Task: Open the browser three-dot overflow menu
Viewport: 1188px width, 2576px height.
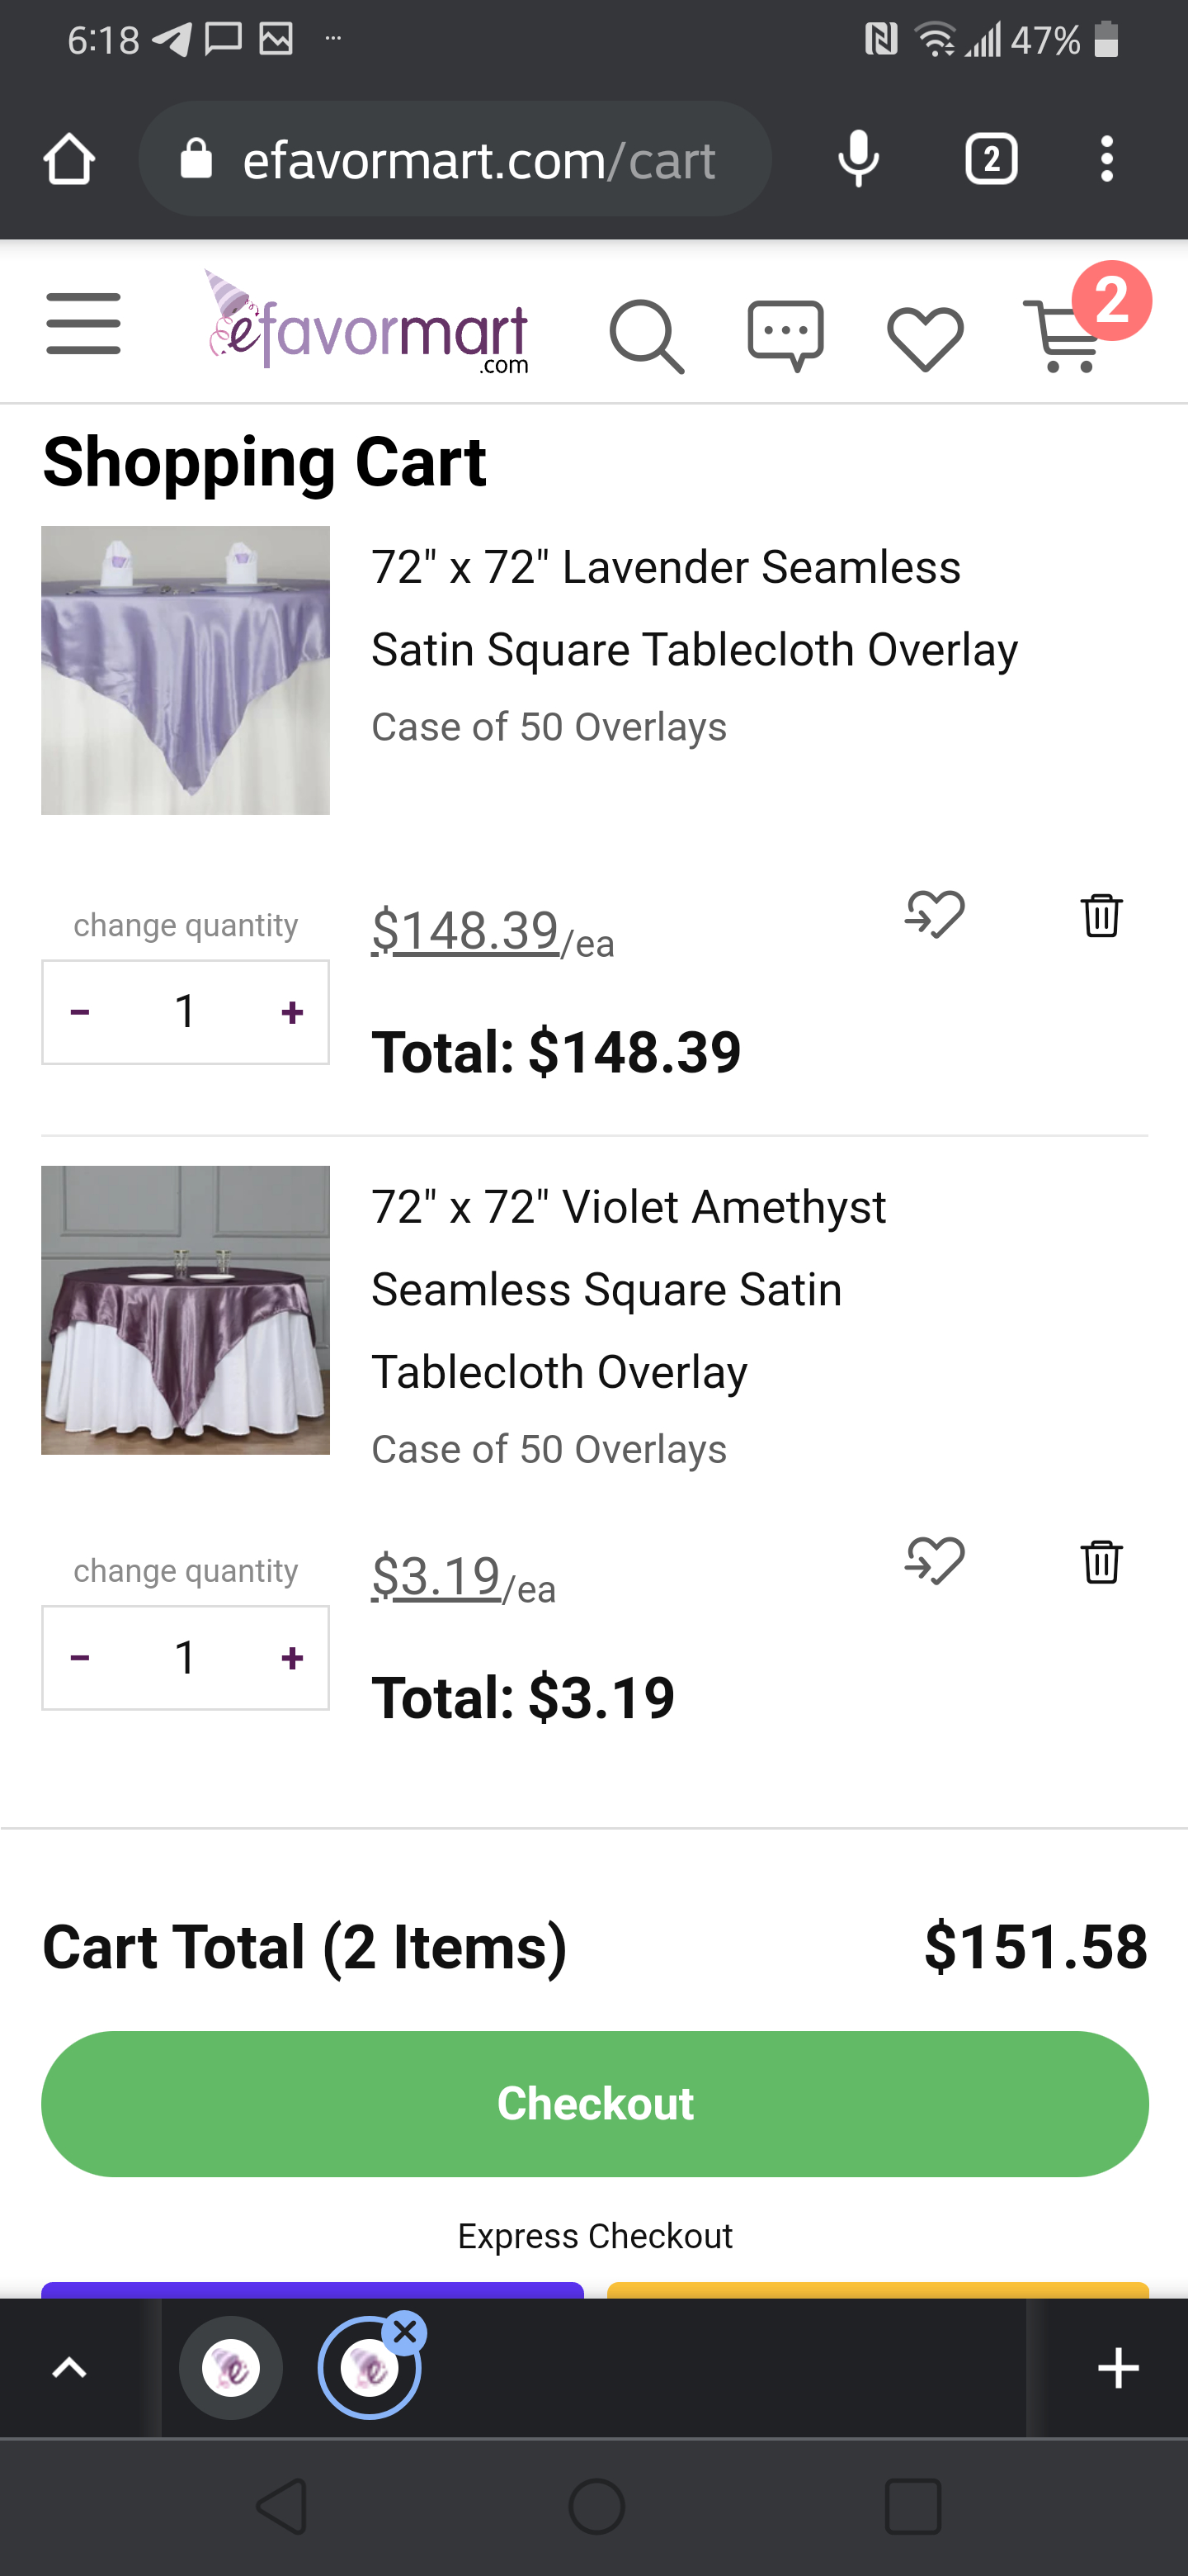Action: pos(1106,159)
